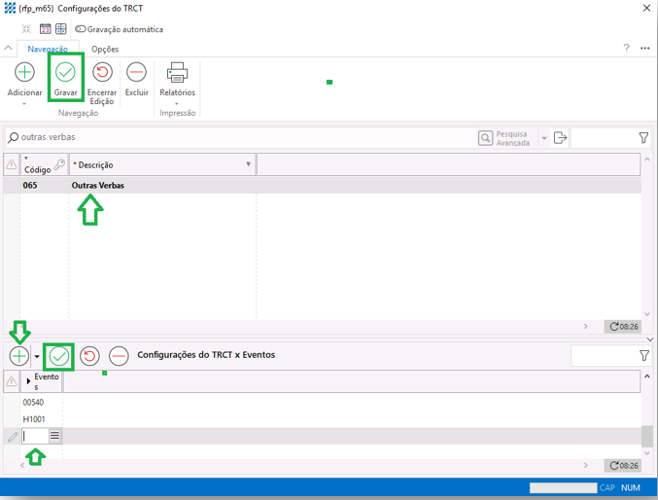Click the Excluir delete icon

point(136,73)
